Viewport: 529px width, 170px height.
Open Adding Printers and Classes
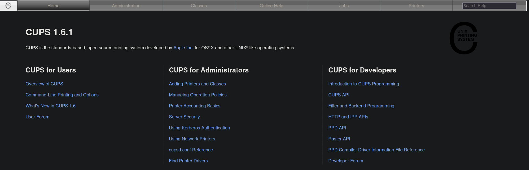pos(197,84)
